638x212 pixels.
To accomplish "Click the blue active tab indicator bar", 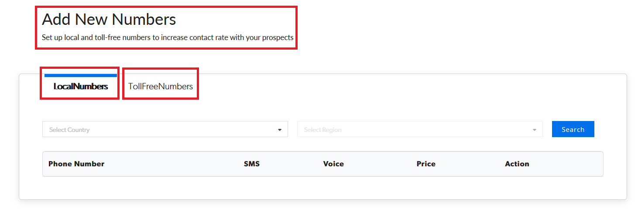I will coord(80,75).
